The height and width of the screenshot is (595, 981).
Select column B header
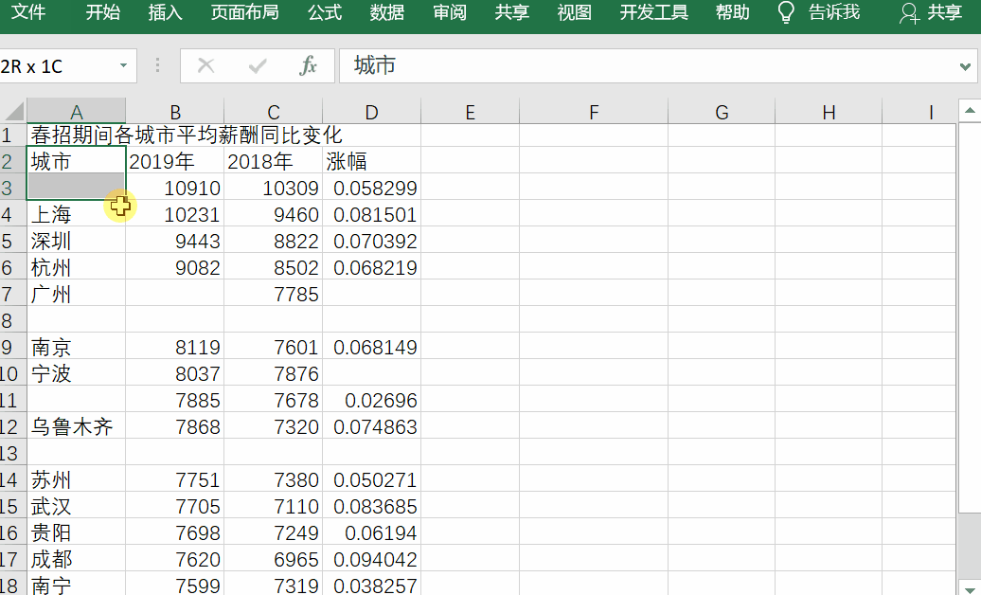tap(174, 112)
